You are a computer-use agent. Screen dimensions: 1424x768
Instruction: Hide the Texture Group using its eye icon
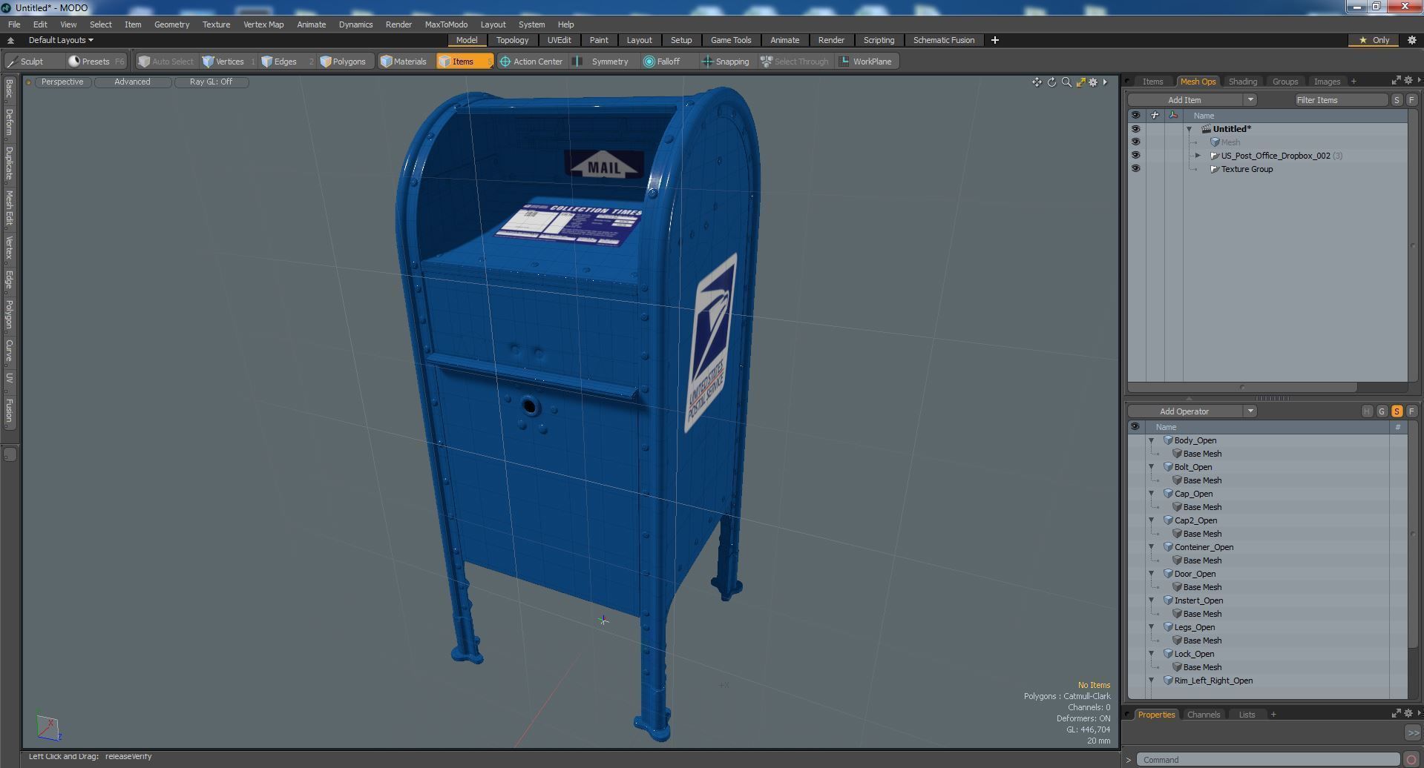1136,168
